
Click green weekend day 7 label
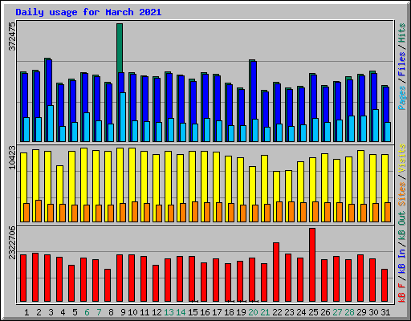[99, 312]
